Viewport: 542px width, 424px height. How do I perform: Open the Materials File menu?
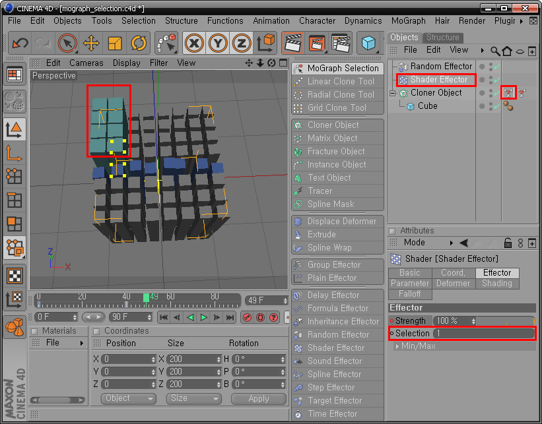pyautogui.click(x=53, y=343)
